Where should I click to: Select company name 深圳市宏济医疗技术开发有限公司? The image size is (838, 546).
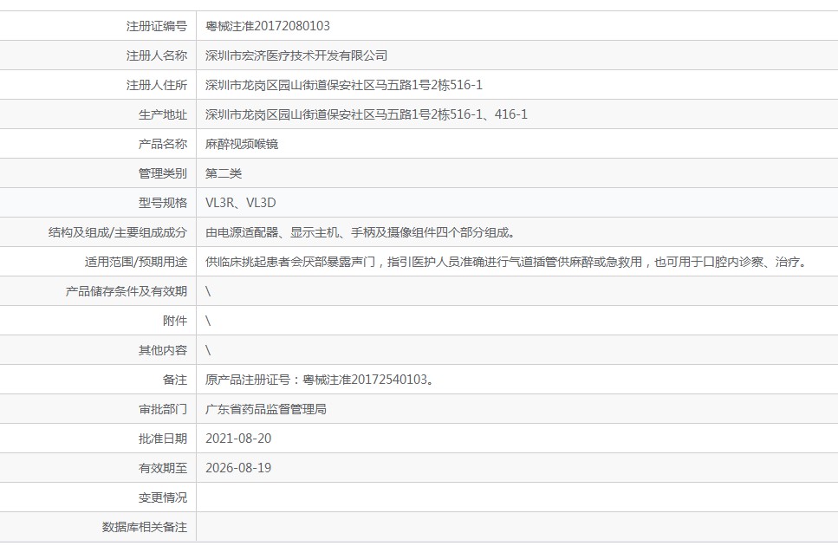coord(296,55)
